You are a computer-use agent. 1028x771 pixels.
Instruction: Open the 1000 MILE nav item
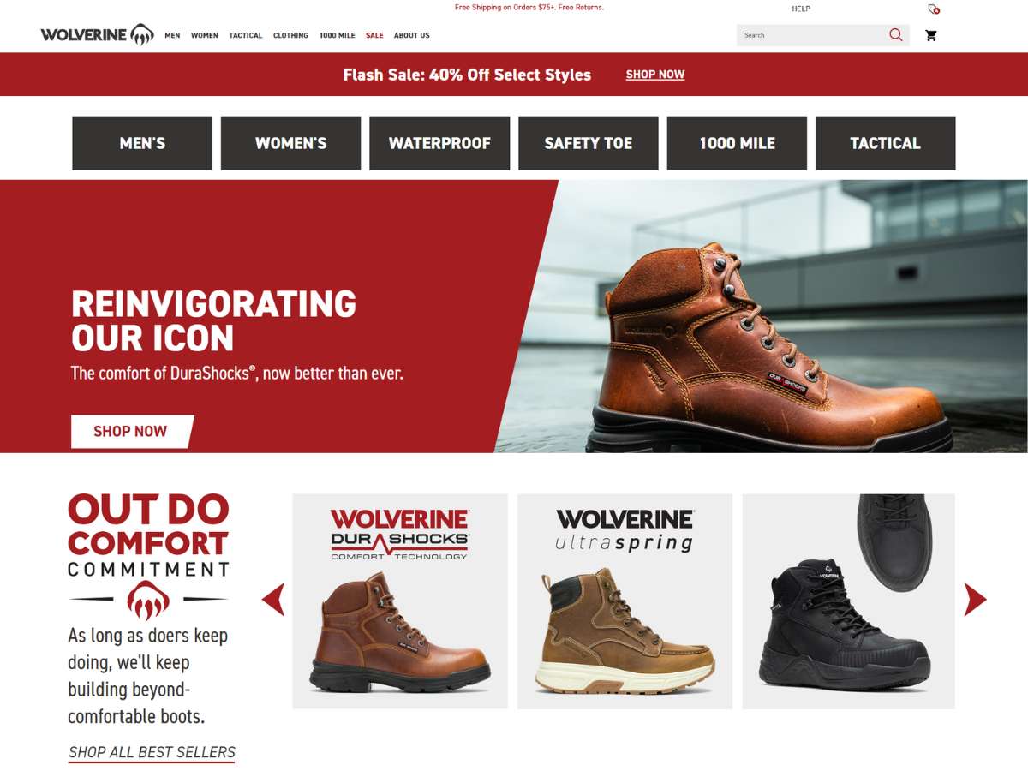click(x=337, y=35)
